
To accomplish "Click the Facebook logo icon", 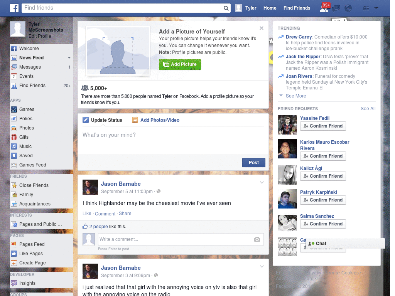I will coord(14,8).
